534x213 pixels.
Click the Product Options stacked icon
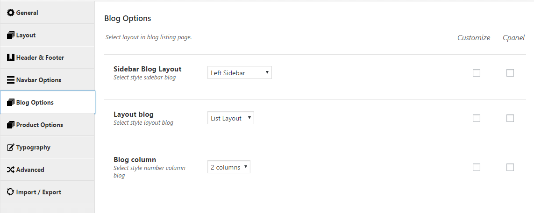(11, 125)
